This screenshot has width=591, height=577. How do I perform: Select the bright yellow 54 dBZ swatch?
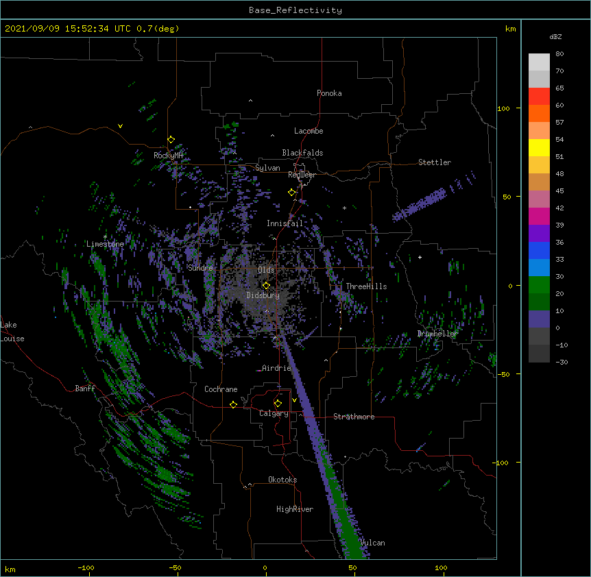tap(539, 147)
